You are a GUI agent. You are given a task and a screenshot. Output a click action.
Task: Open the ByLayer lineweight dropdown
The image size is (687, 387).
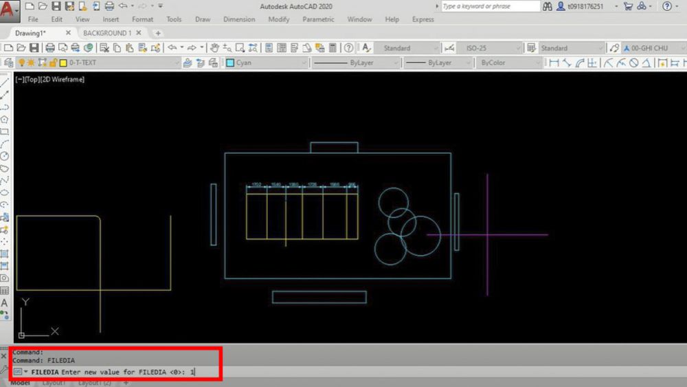click(x=468, y=63)
